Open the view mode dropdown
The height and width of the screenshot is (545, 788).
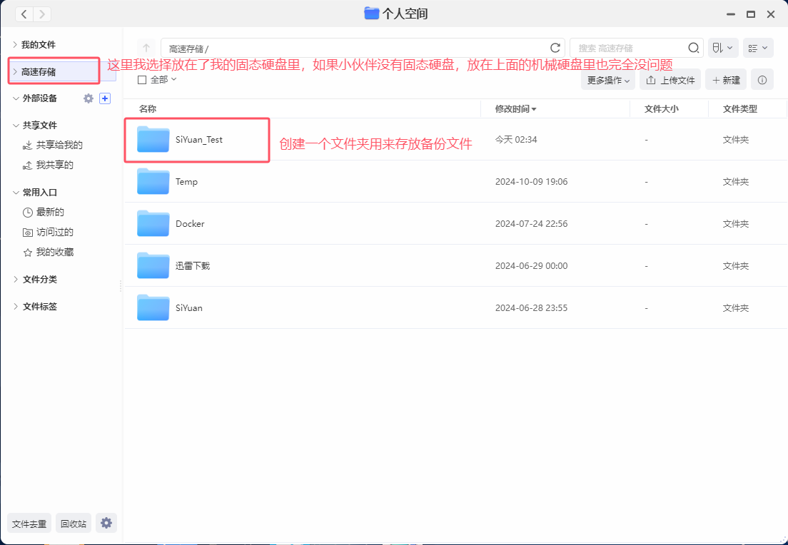point(758,48)
